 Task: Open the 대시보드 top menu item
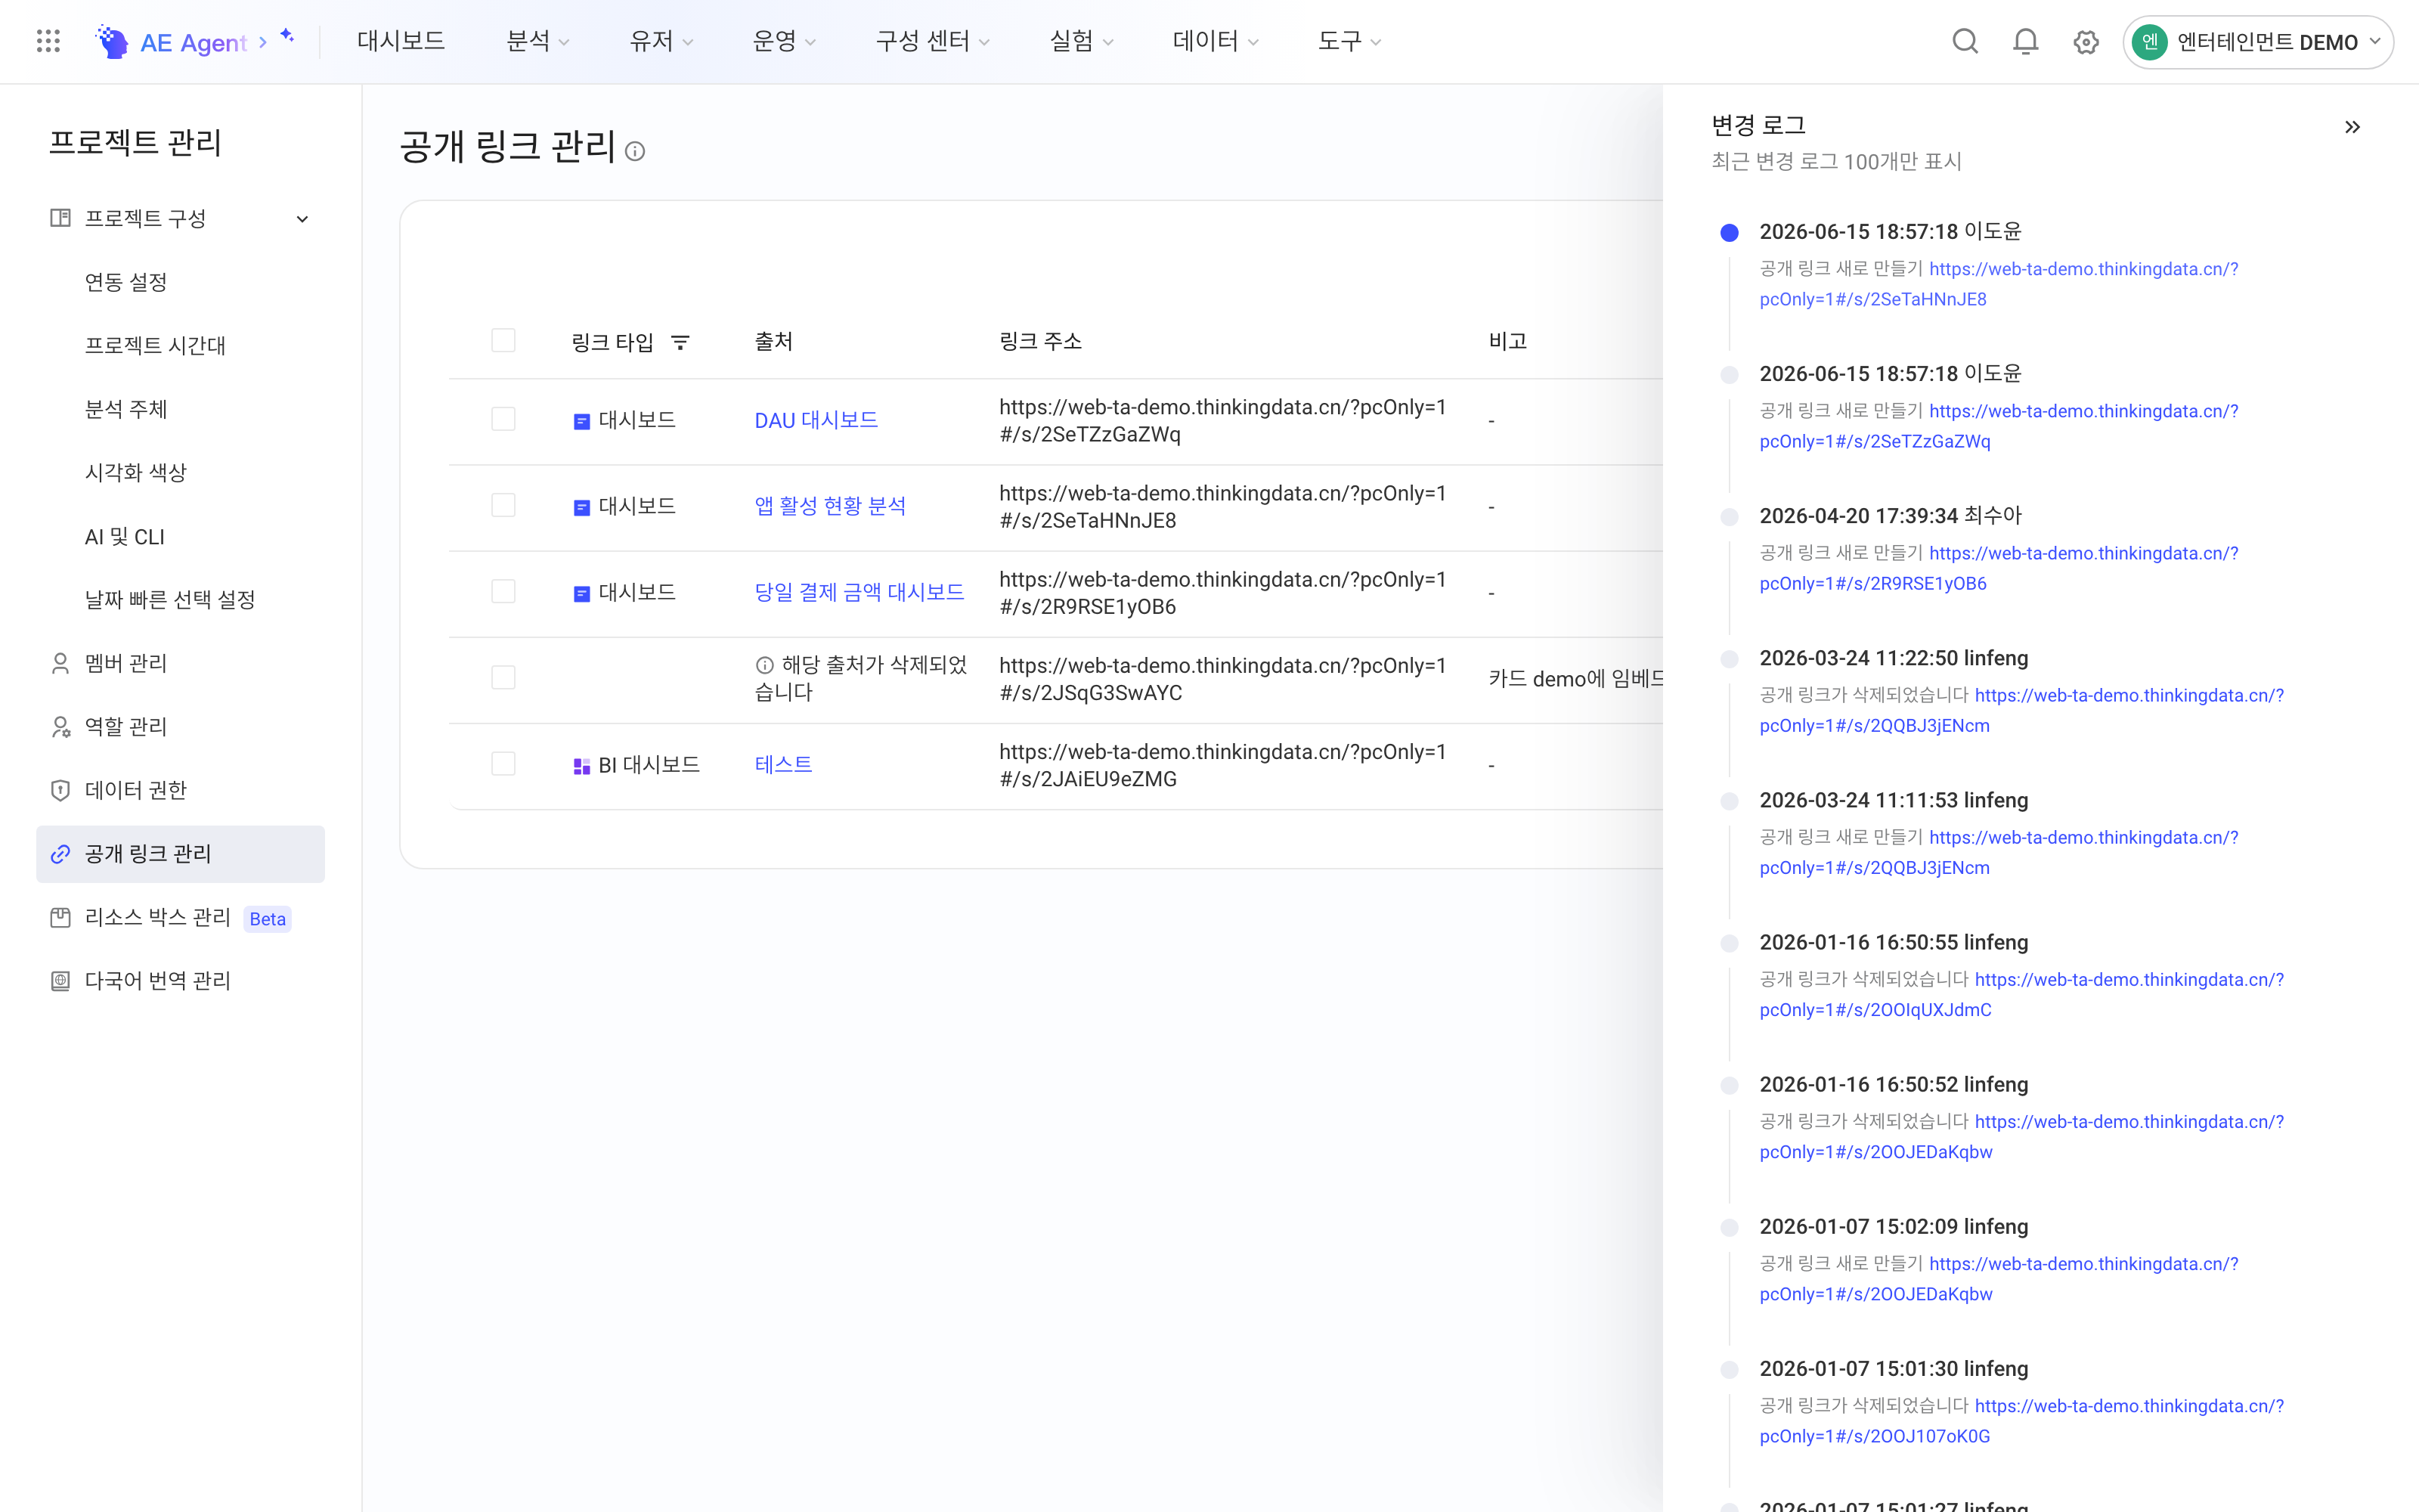pyautogui.click(x=401, y=41)
